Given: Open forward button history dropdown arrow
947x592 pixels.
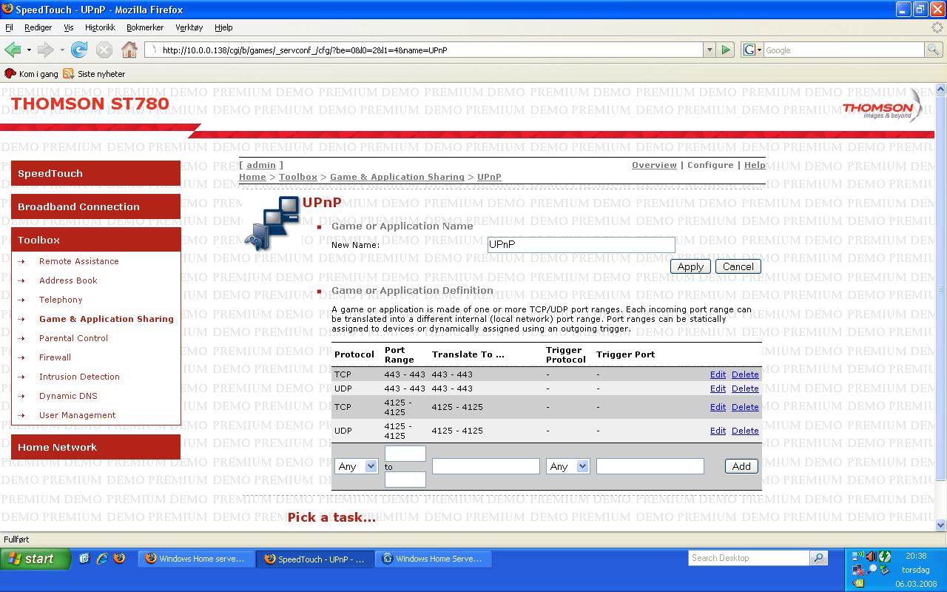Looking at the screenshot, I should coord(62,50).
